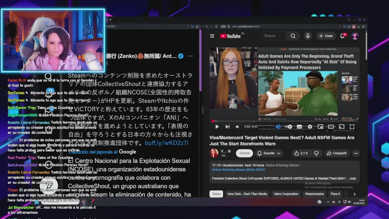
Task: Seek on the video progress bar
Action: (x=284, y=121)
